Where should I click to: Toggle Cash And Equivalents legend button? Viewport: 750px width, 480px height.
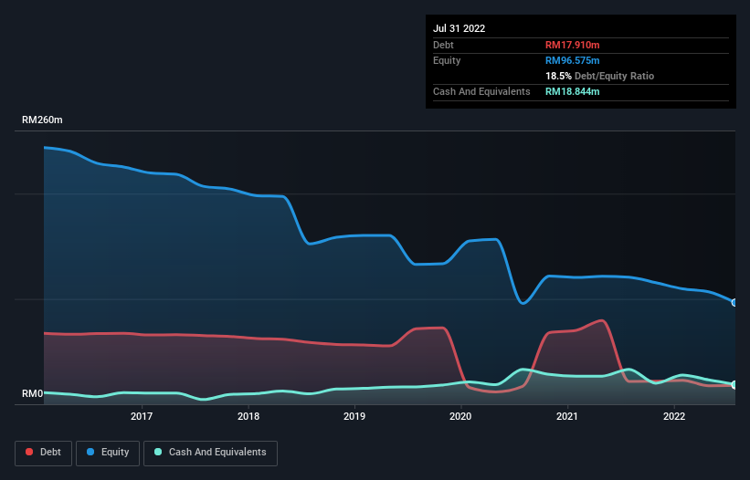click(210, 453)
